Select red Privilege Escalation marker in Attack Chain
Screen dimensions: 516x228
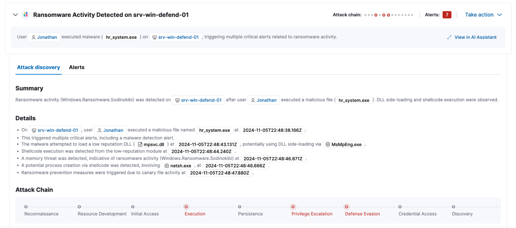[293, 207]
